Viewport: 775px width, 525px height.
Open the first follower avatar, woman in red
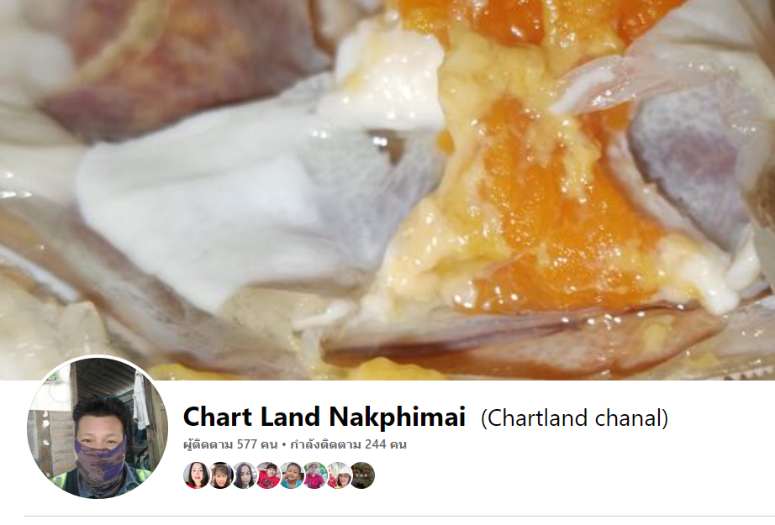196,475
